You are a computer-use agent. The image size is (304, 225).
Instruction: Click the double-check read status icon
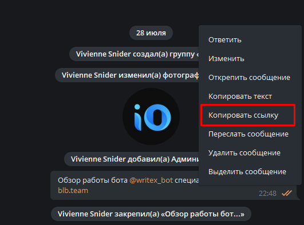click(x=287, y=193)
